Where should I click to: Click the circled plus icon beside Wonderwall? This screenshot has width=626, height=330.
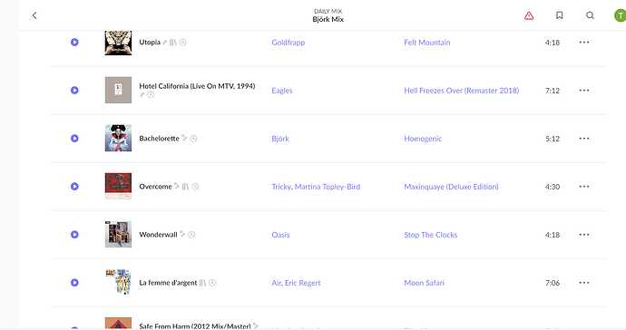tap(191, 235)
